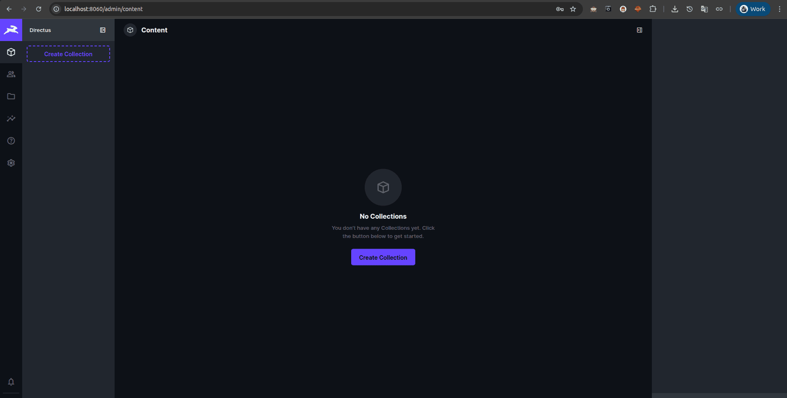Open the browser Downloads icon

pos(675,9)
